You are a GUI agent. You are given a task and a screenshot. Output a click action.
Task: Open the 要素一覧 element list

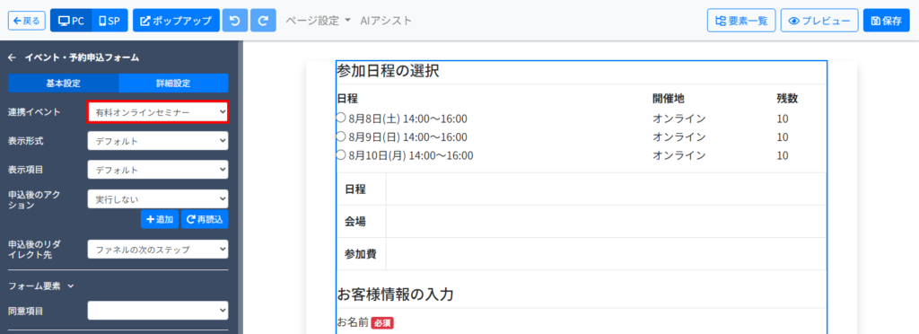pos(741,21)
